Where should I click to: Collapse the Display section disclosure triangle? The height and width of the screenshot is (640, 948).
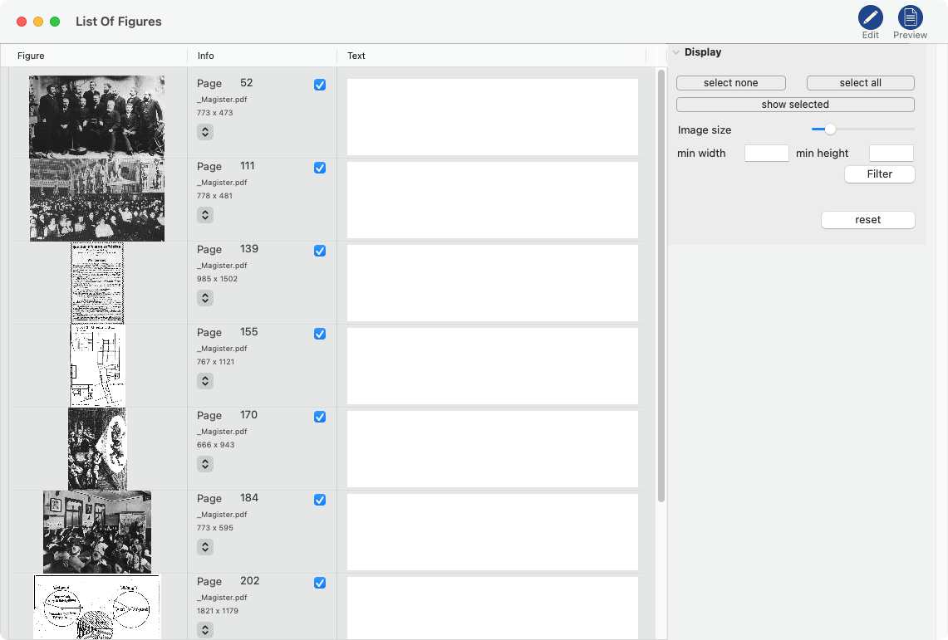coord(676,52)
